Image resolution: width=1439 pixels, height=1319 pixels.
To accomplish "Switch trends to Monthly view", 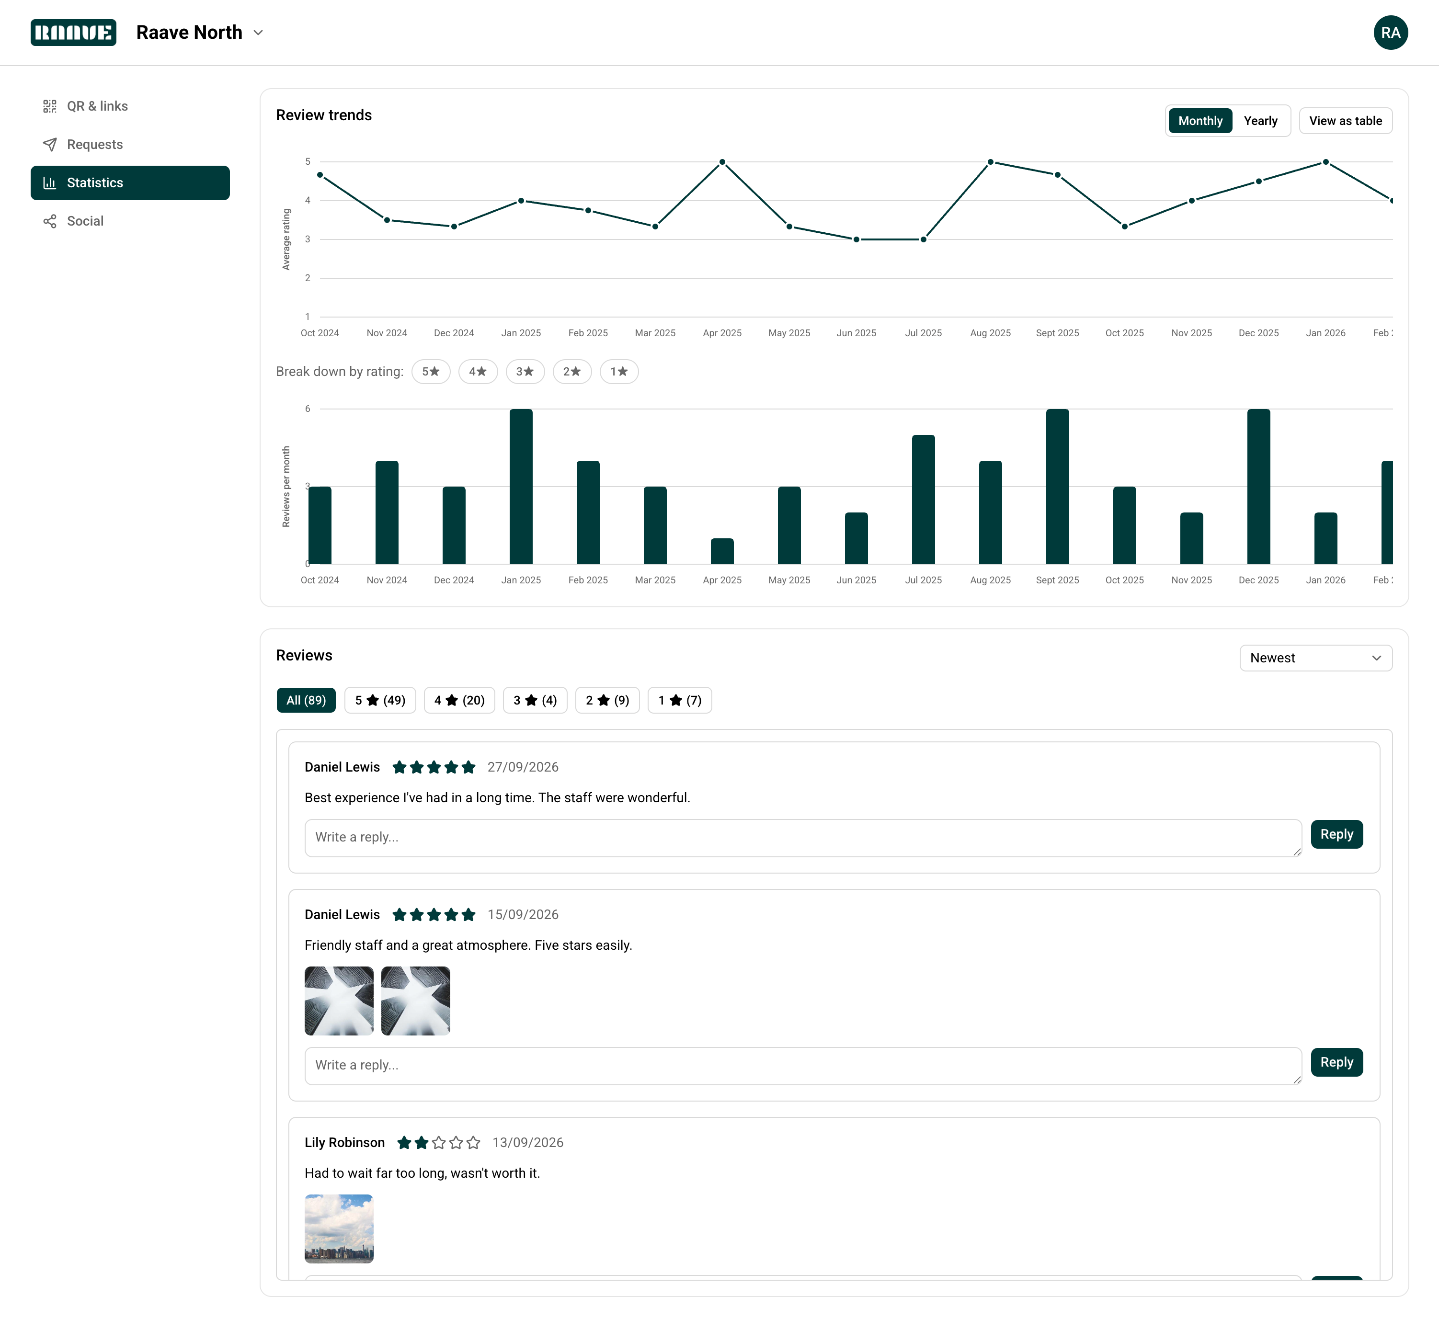I will click(x=1200, y=121).
